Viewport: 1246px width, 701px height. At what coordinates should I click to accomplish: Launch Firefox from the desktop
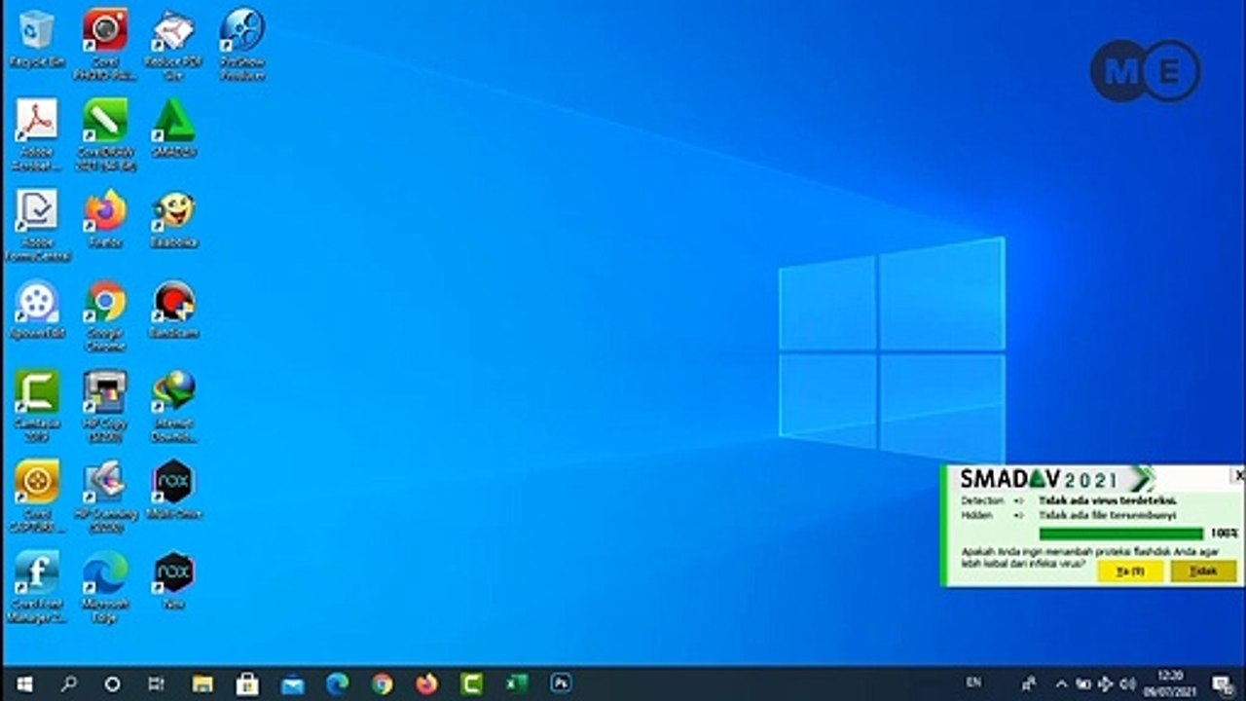tap(105, 218)
